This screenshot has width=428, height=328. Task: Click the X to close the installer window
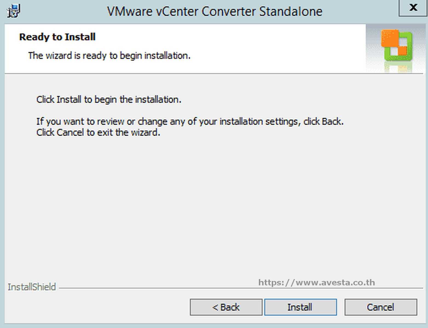pos(413,8)
